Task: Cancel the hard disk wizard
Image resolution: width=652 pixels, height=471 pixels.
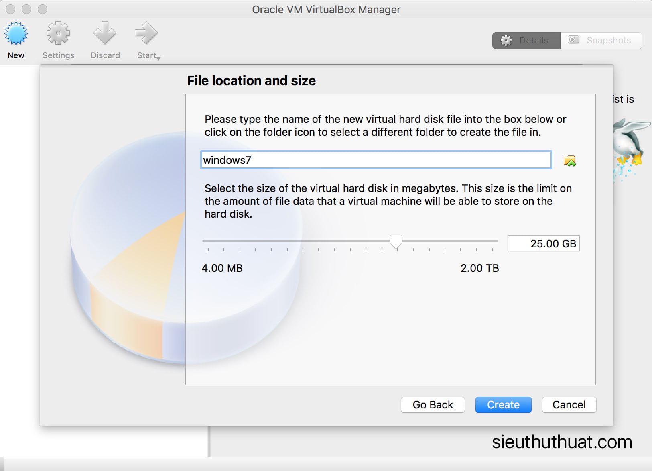Action: coord(569,405)
